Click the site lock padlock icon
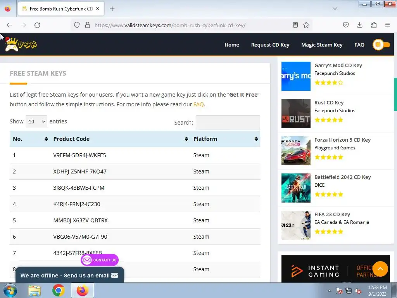 pos(88,25)
